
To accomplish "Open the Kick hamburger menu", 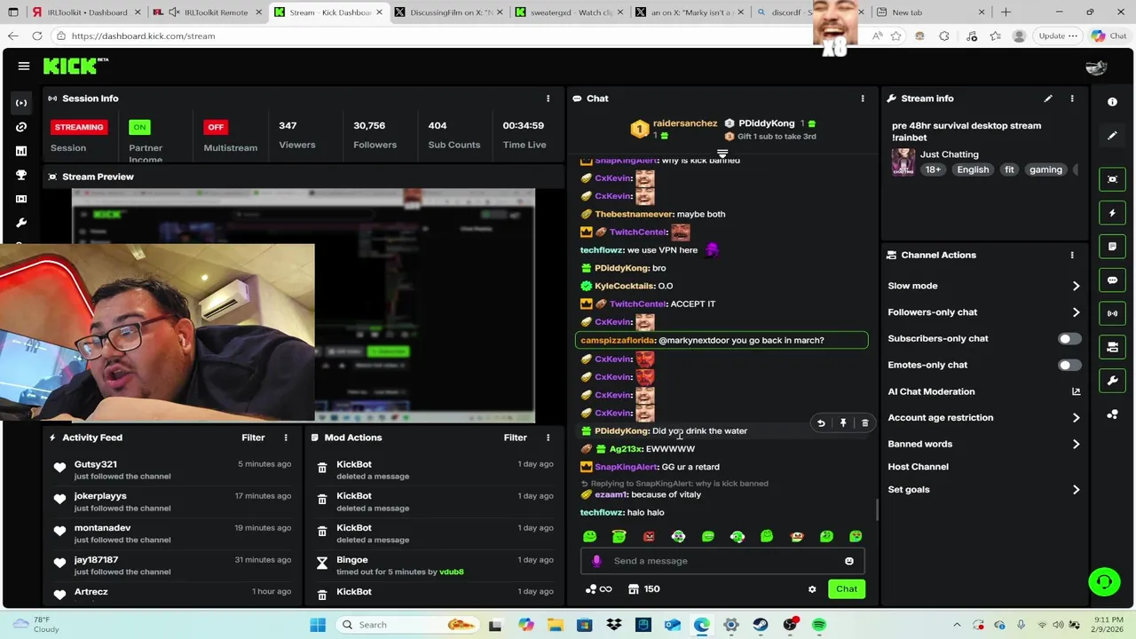I will point(24,66).
